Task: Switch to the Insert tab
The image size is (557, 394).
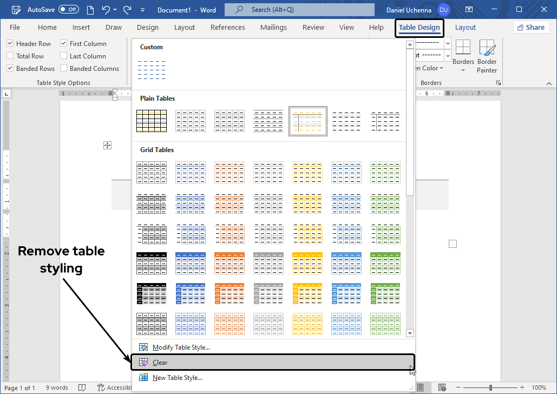Action: pos(81,28)
